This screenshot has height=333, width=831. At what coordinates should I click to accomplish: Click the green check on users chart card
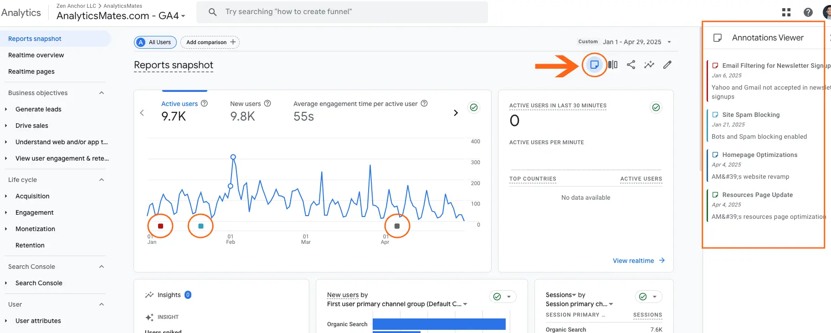pyautogui.click(x=474, y=107)
